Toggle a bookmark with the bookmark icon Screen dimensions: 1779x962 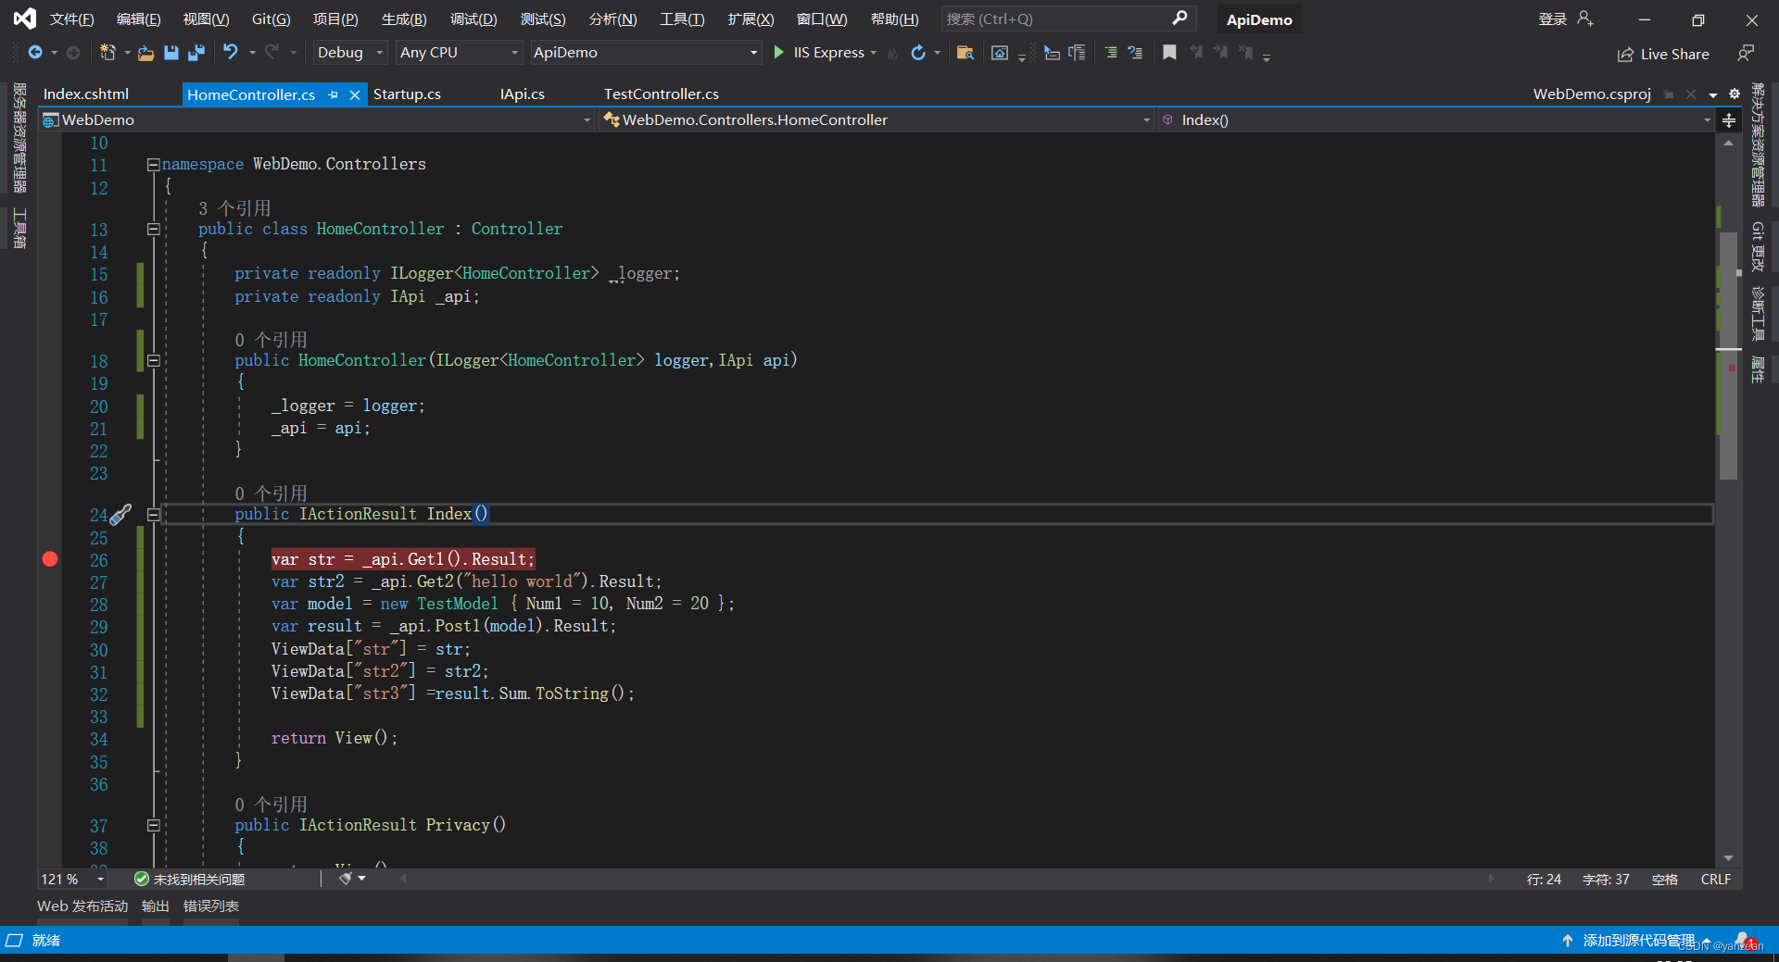(x=1169, y=53)
